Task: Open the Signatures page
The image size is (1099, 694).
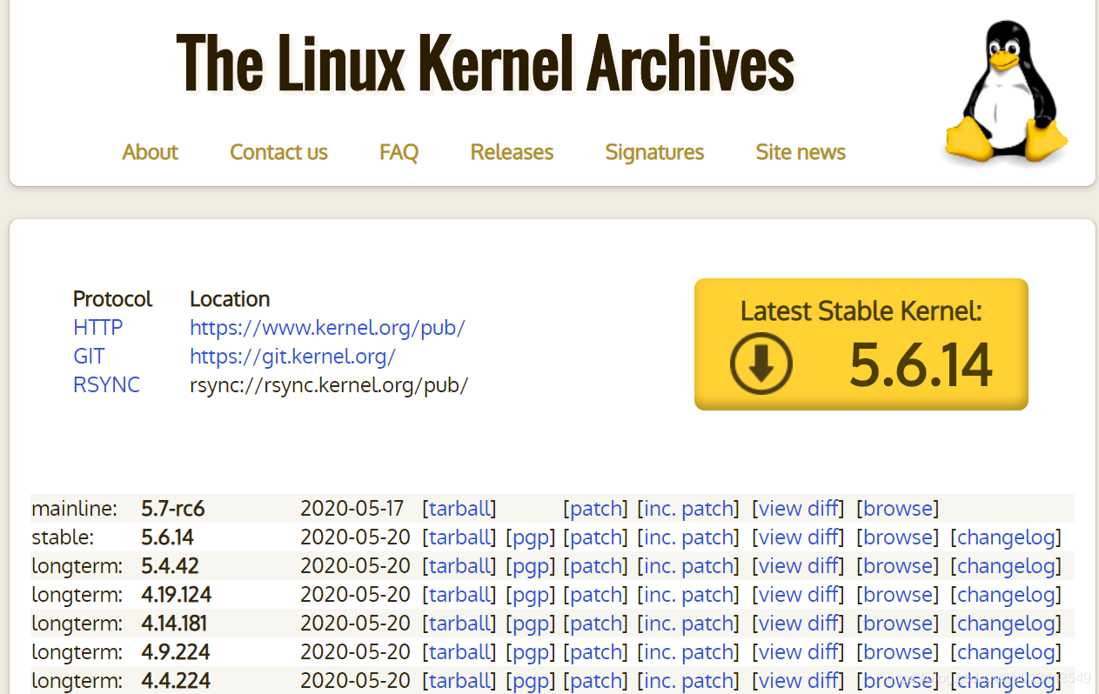Action: [x=654, y=152]
